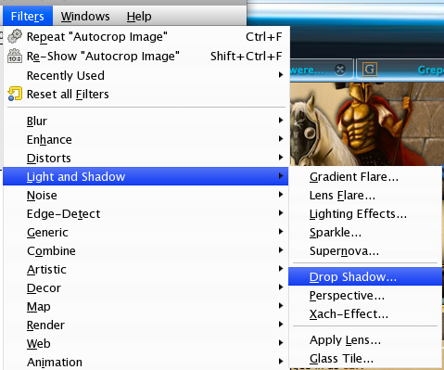
Task: Select Lighting Effects filter
Action: pyautogui.click(x=365, y=214)
